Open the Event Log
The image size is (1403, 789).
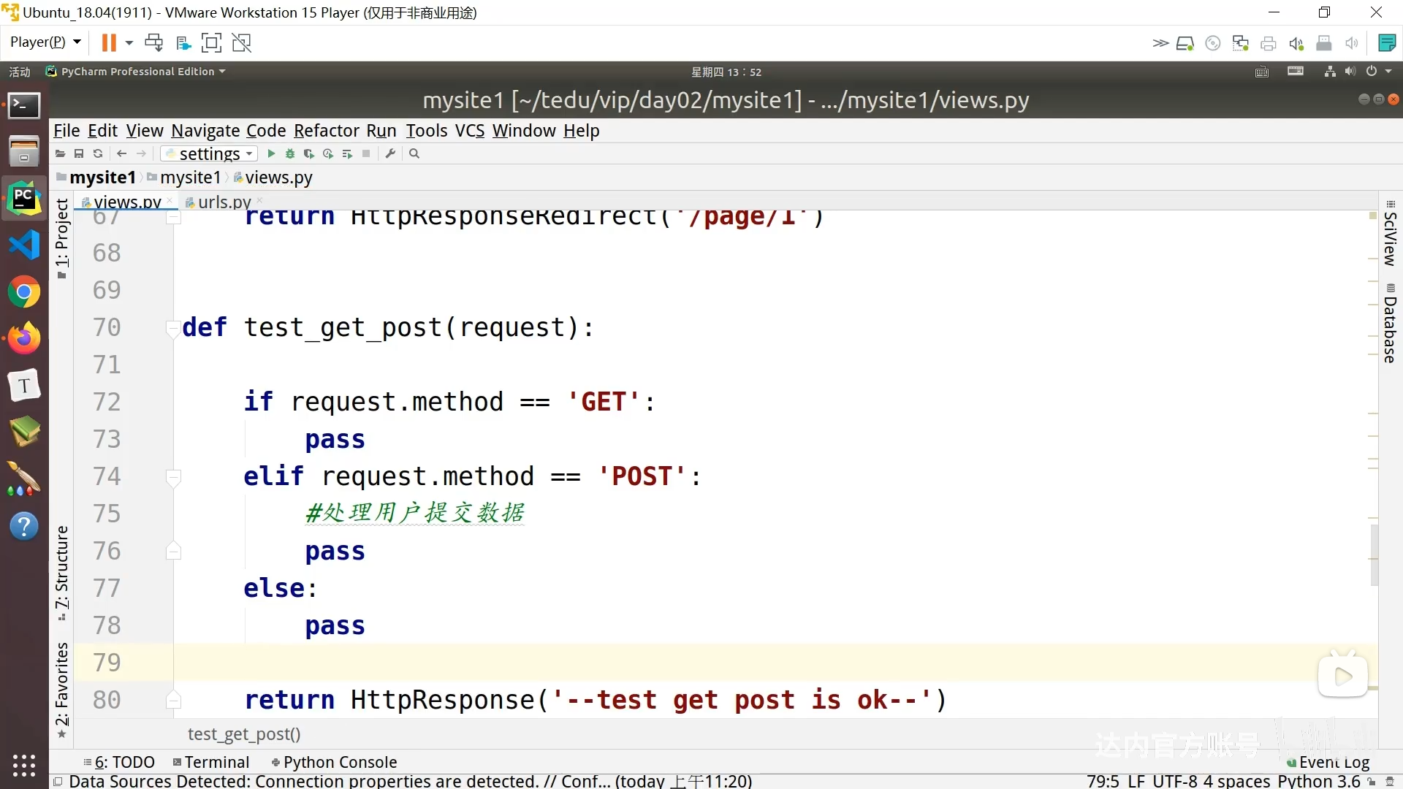point(1328,763)
